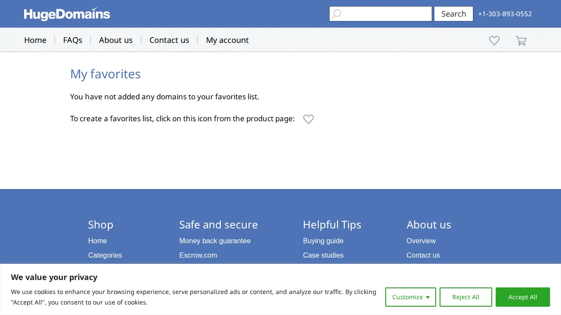Go to Home in navigation bar
This screenshot has width=561, height=315.
coord(35,40)
